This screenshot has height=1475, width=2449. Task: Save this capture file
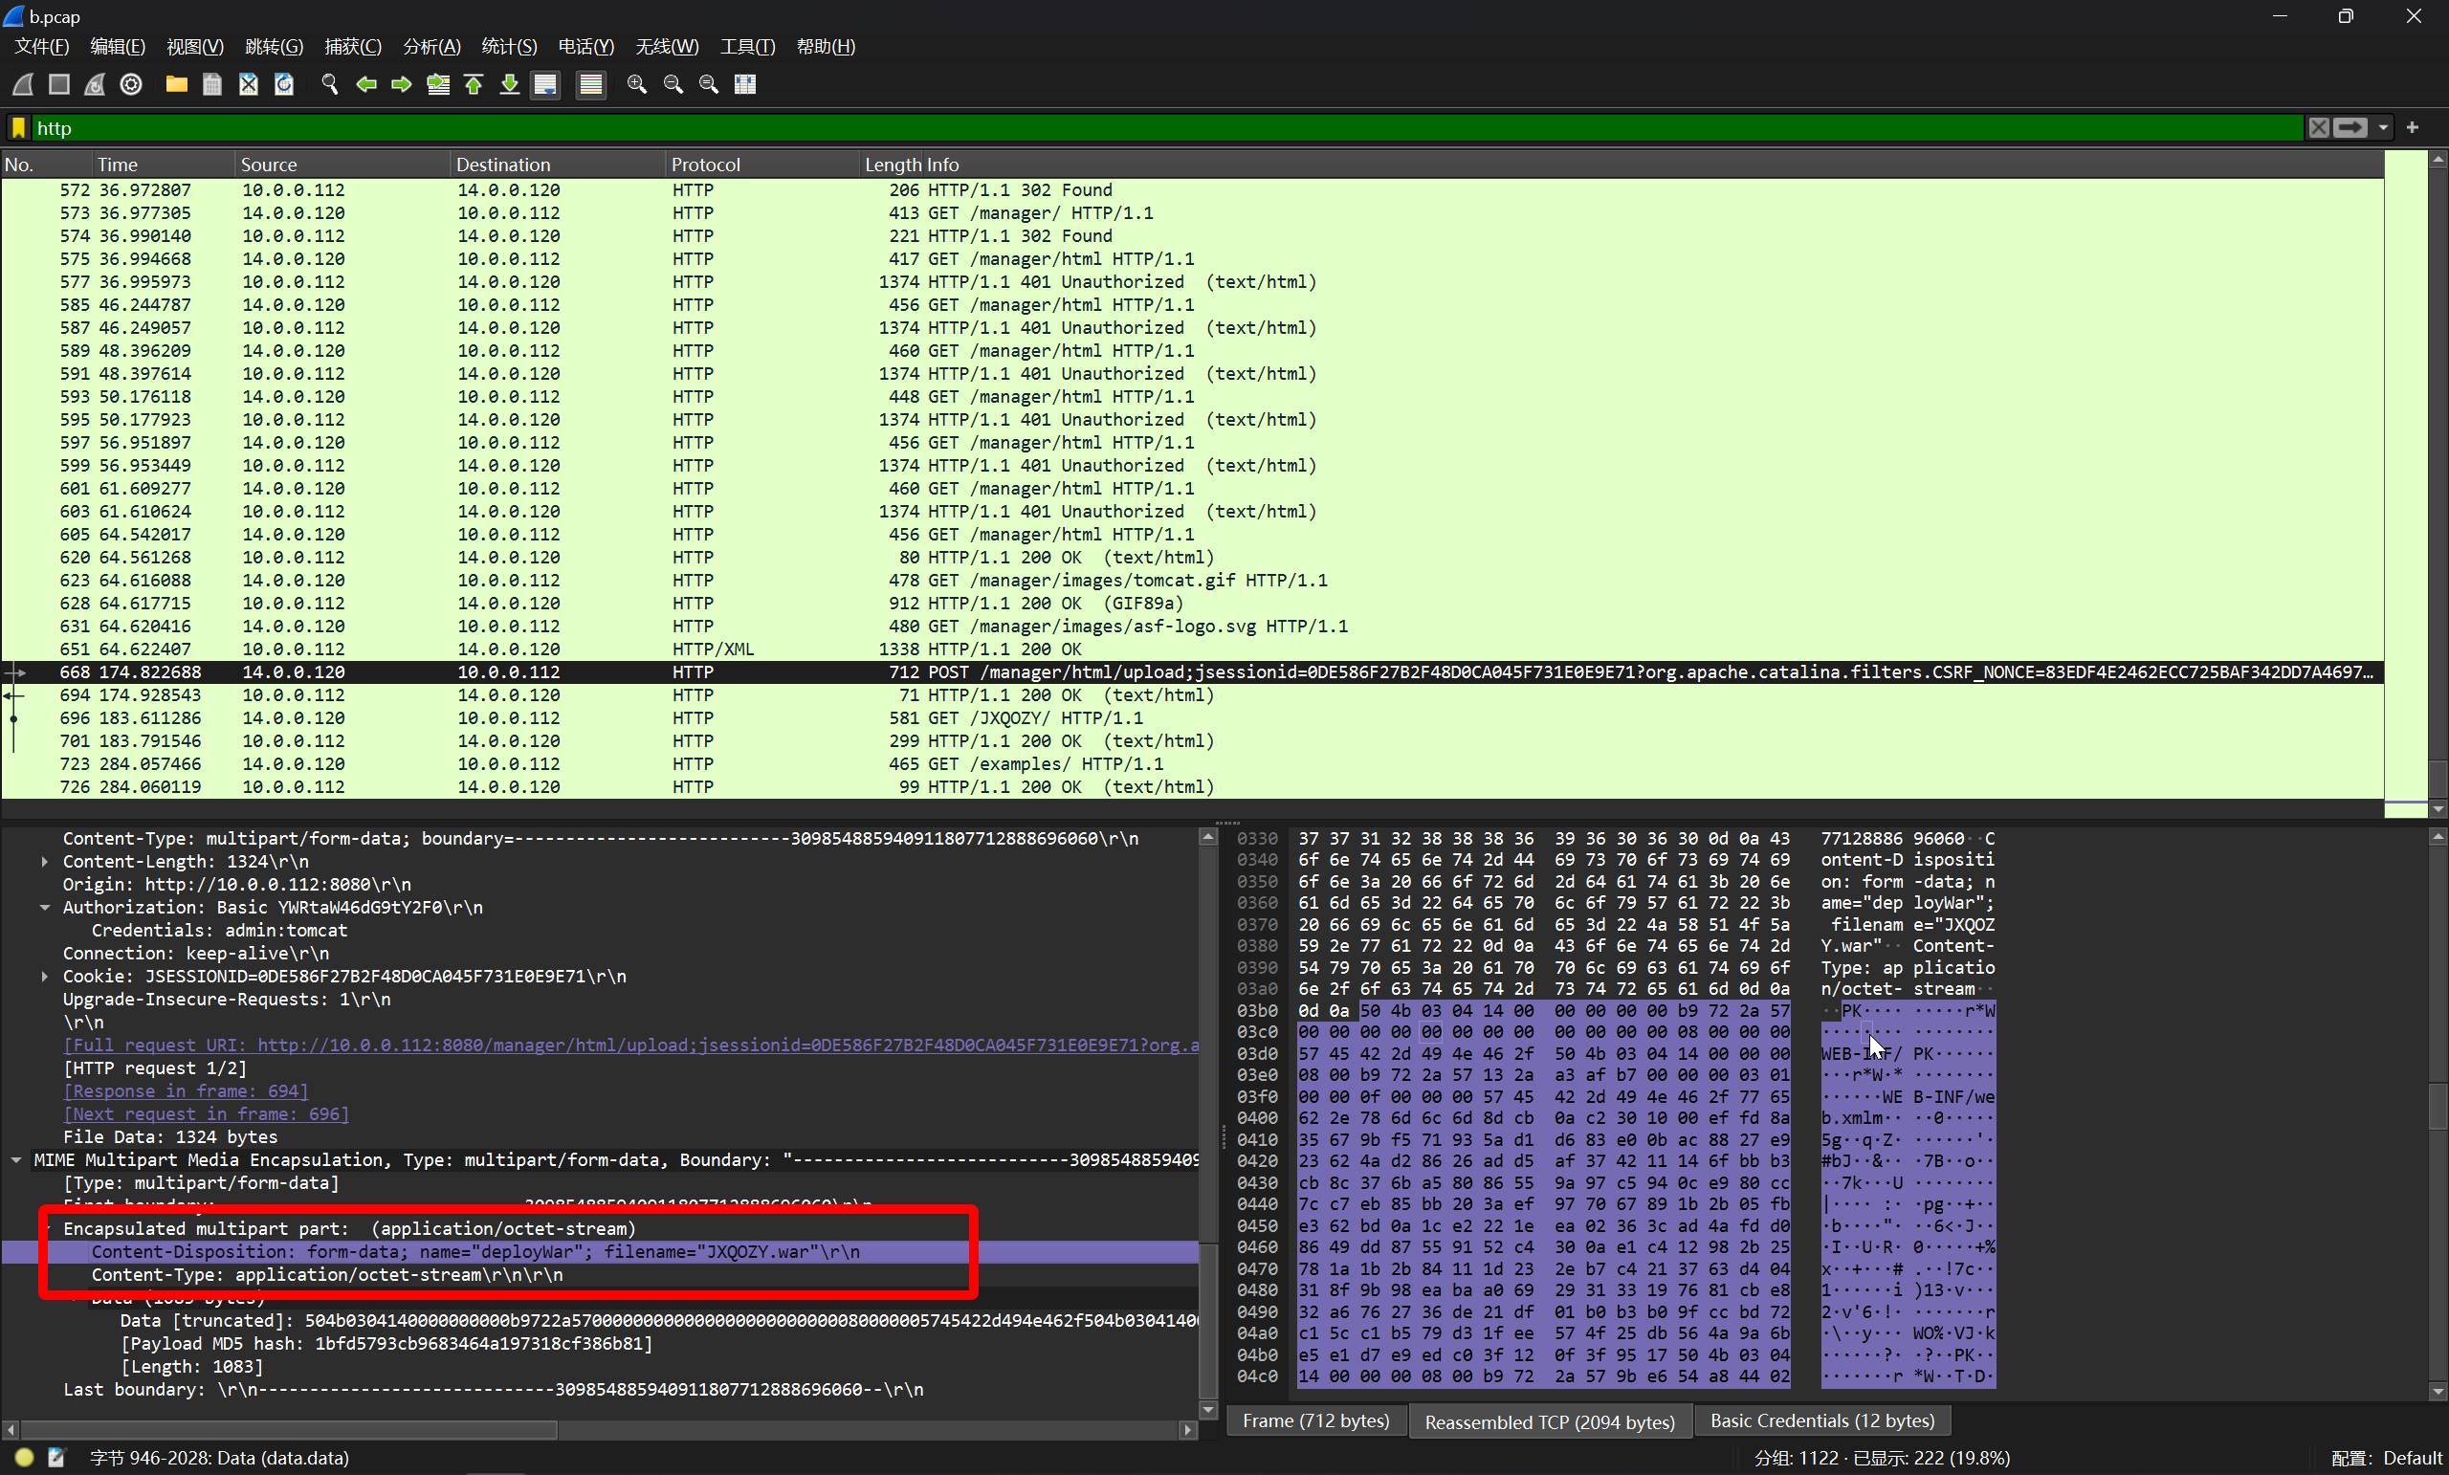[x=211, y=84]
